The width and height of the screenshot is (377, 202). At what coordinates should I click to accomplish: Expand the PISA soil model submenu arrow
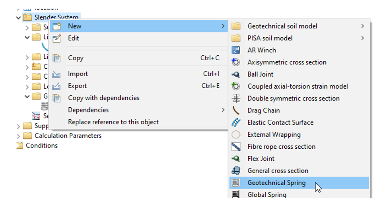[362, 38]
